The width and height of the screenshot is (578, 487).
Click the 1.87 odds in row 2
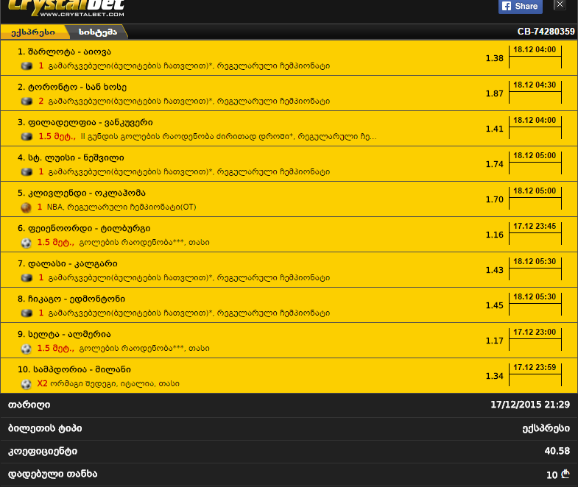pos(494,93)
